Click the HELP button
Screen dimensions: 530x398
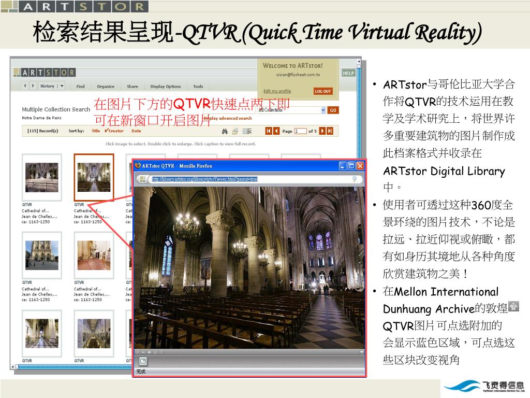pos(348,73)
